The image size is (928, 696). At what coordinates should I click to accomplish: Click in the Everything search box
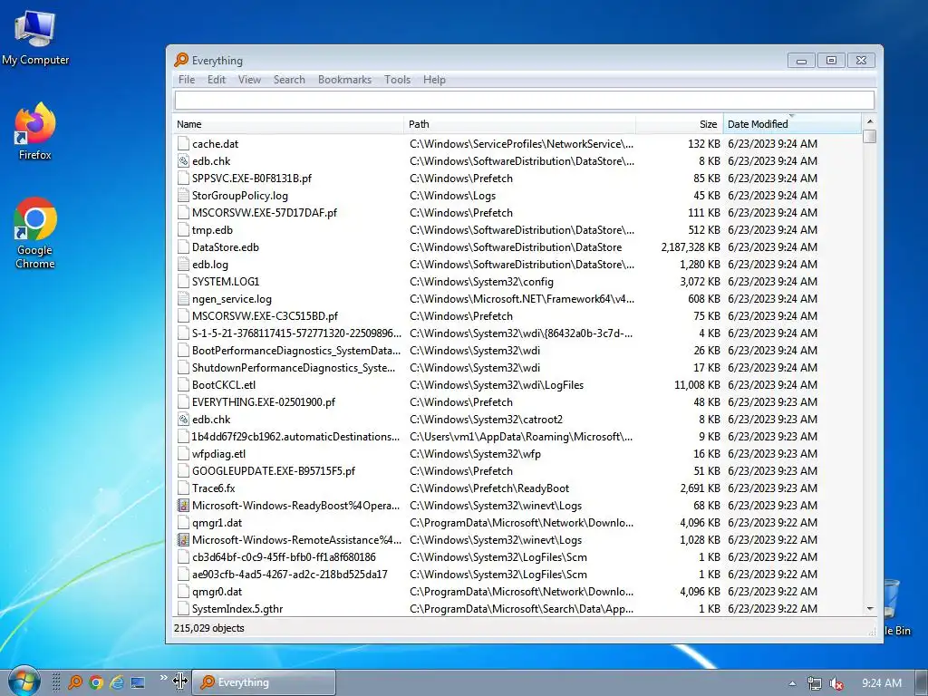pos(525,100)
